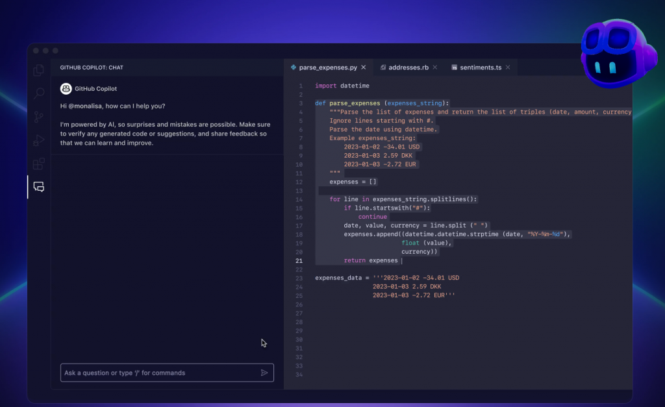
Task: Select the parse_expenses.py tab
Action: tap(328, 67)
